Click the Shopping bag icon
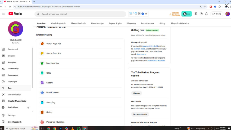Image resolution: width=231 pixels, height=130 pixels. click(42, 102)
